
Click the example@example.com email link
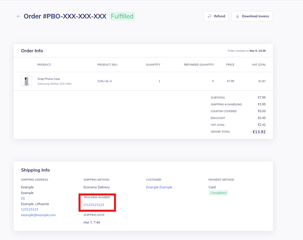38,215
